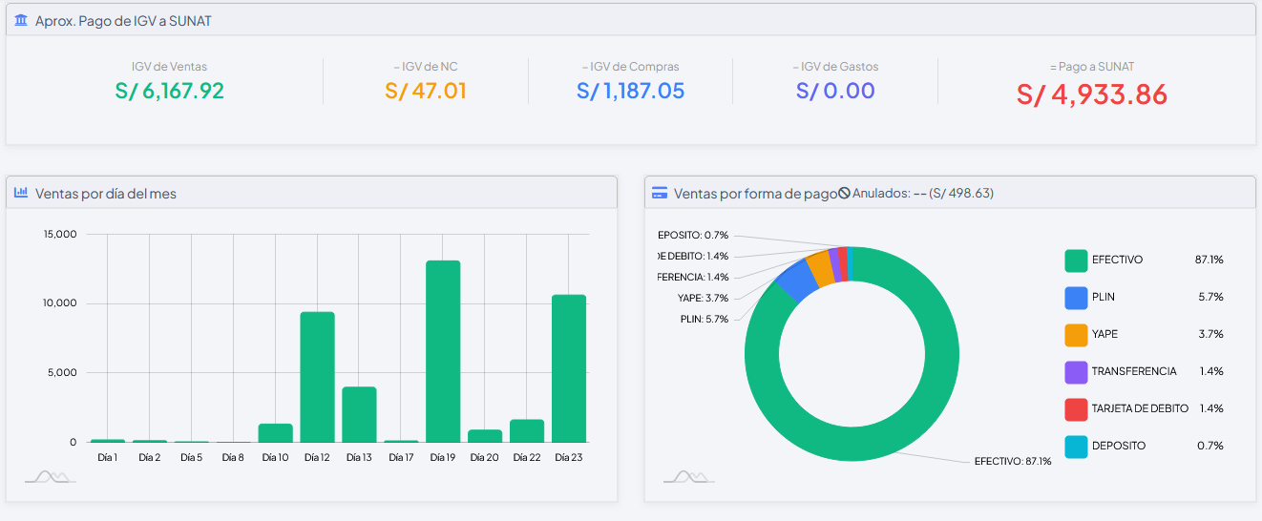The height and width of the screenshot is (521, 1262).
Task: Click the YAPE legend label
Action: (1104, 335)
